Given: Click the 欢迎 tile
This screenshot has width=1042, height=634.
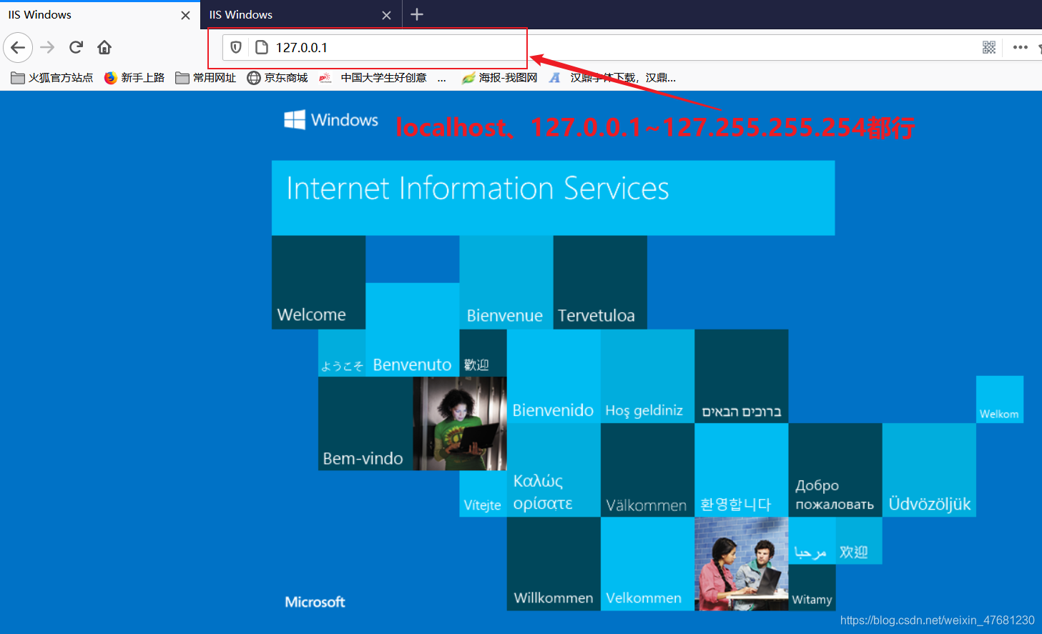Looking at the screenshot, I should tap(859, 540).
